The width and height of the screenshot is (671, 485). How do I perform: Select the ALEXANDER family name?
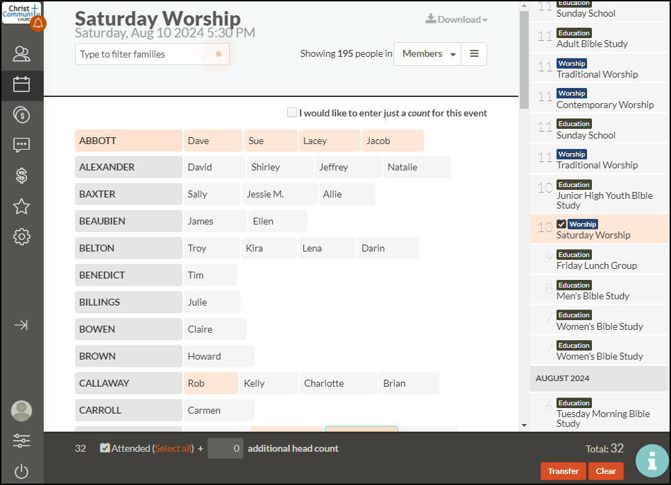pos(128,167)
